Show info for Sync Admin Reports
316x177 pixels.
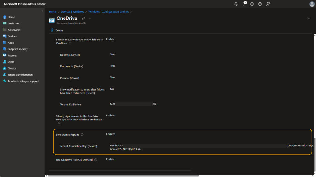click(82, 135)
